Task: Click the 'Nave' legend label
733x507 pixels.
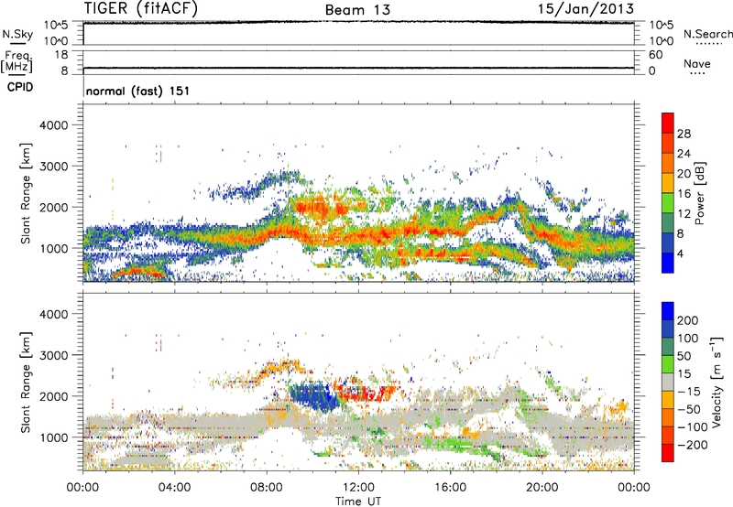Action: click(x=696, y=63)
